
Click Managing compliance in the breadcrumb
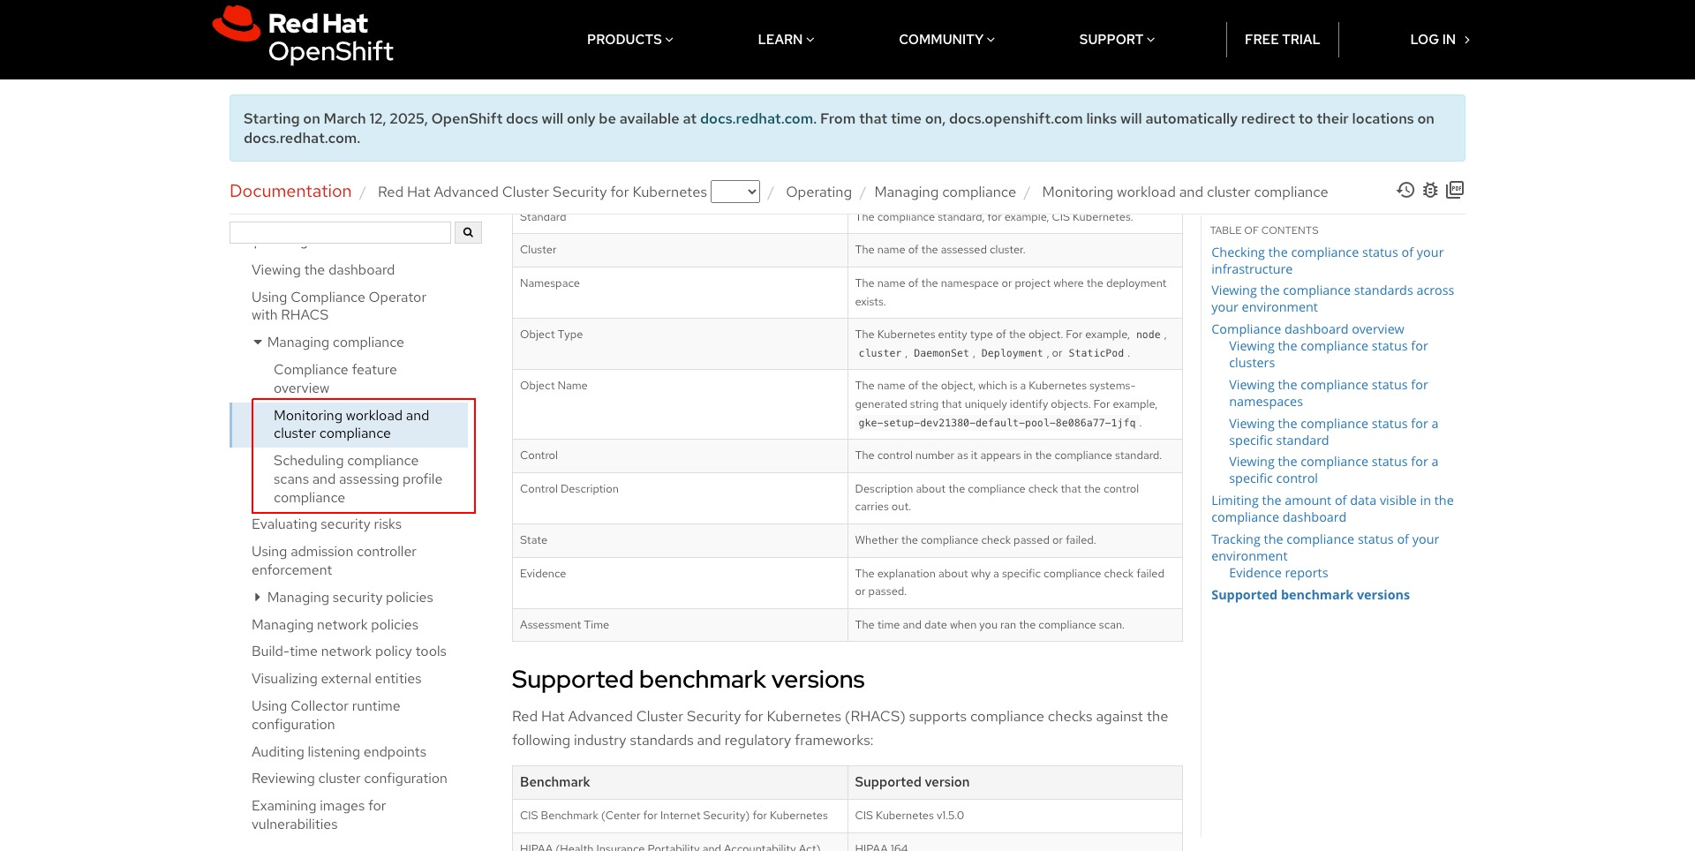[x=945, y=192]
